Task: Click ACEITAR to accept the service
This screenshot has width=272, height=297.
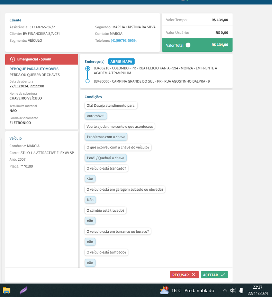Action: tap(214, 275)
